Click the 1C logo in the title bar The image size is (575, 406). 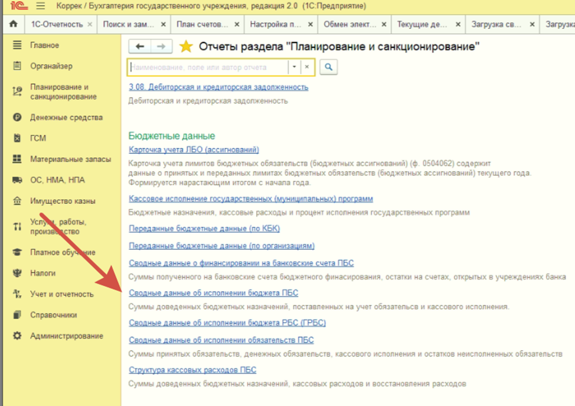(x=19, y=5)
